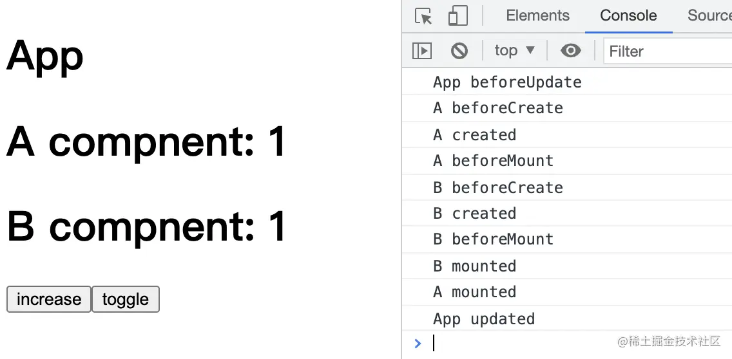Click the prompt chevron arrow in console
This screenshot has width=732, height=359.
pos(418,344)
